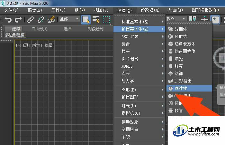The image size is (225, 145).
Task: Click the mirror/align icon beside 视图 dropdown
Action: point(193,19)
